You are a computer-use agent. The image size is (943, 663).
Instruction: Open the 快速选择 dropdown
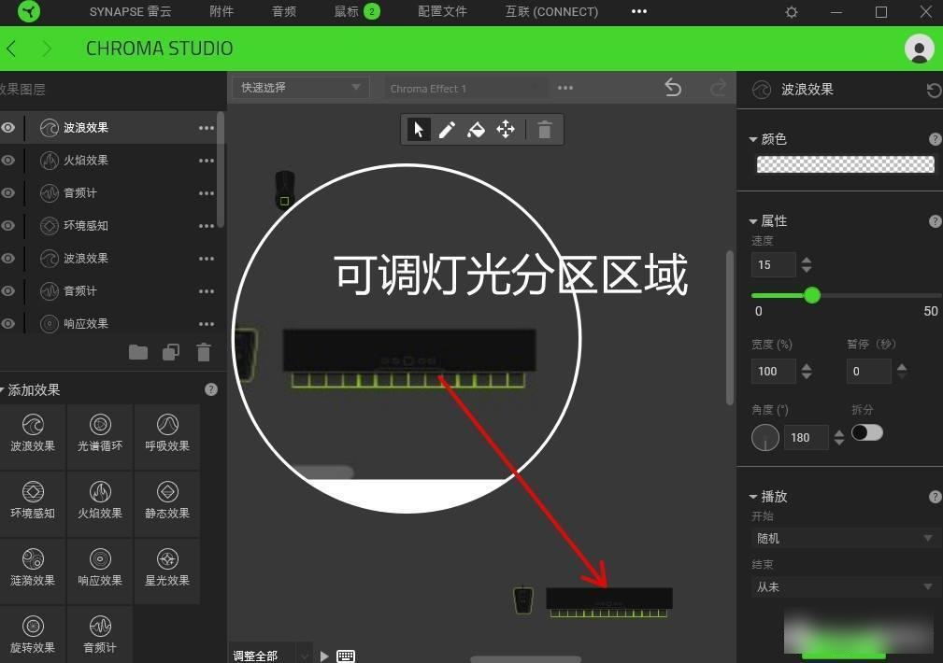click(x=300, y=88)
